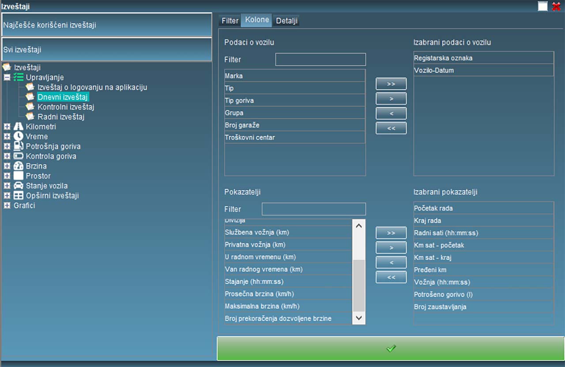The width and height of the screenshot is (565, 367).
Task: Confirm with the green checkmark button
Action: point(391,348)
